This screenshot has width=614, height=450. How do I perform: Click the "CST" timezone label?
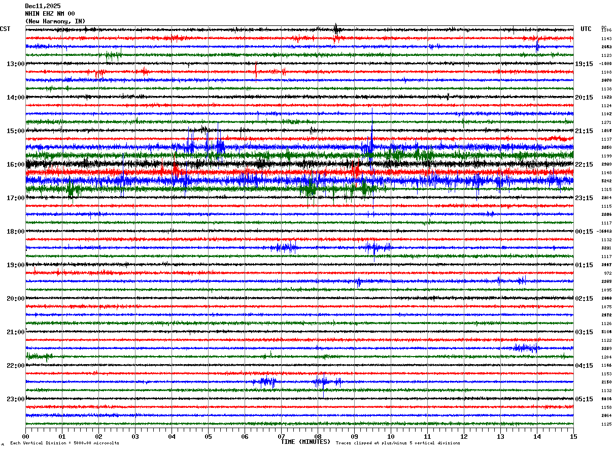pyautogui.click(x=5, y=29)
